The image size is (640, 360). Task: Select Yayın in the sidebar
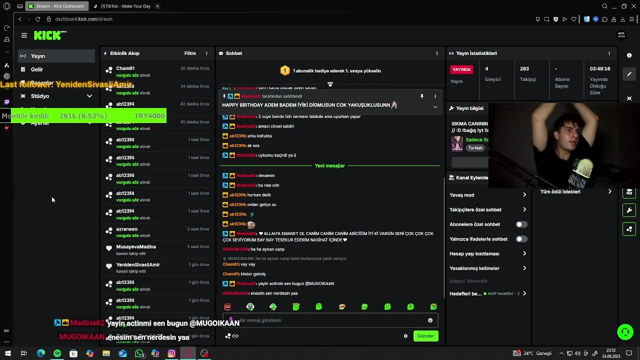(56, 56)
